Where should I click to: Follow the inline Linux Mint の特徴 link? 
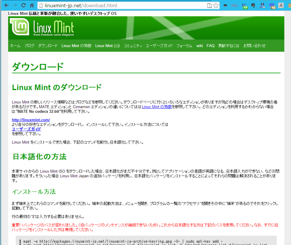[157, 107]
